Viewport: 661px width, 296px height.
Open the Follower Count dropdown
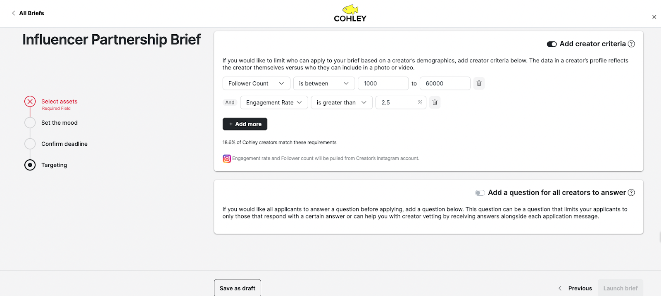click(x=256, y=83)
